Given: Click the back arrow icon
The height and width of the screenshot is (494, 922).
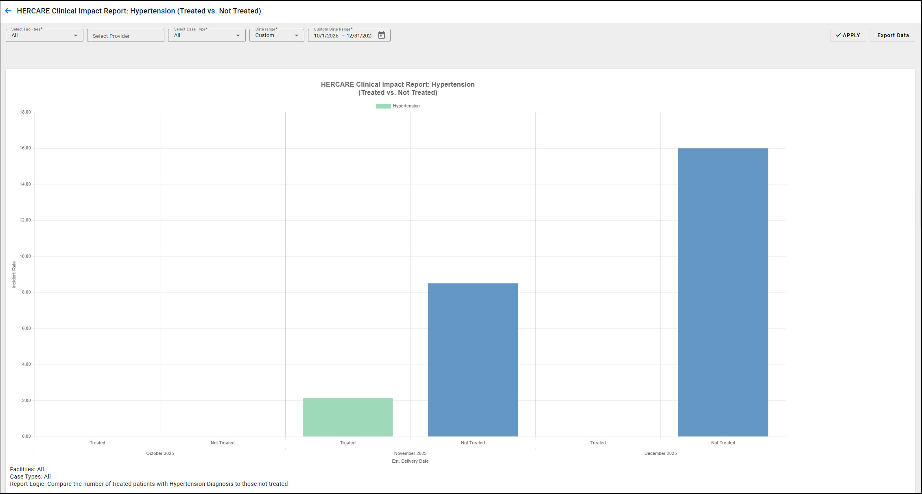Looking at the screenshot, I should click(x=8, y=11).
